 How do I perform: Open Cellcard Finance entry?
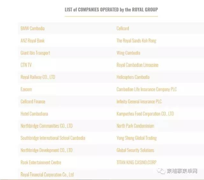[33, 102]
